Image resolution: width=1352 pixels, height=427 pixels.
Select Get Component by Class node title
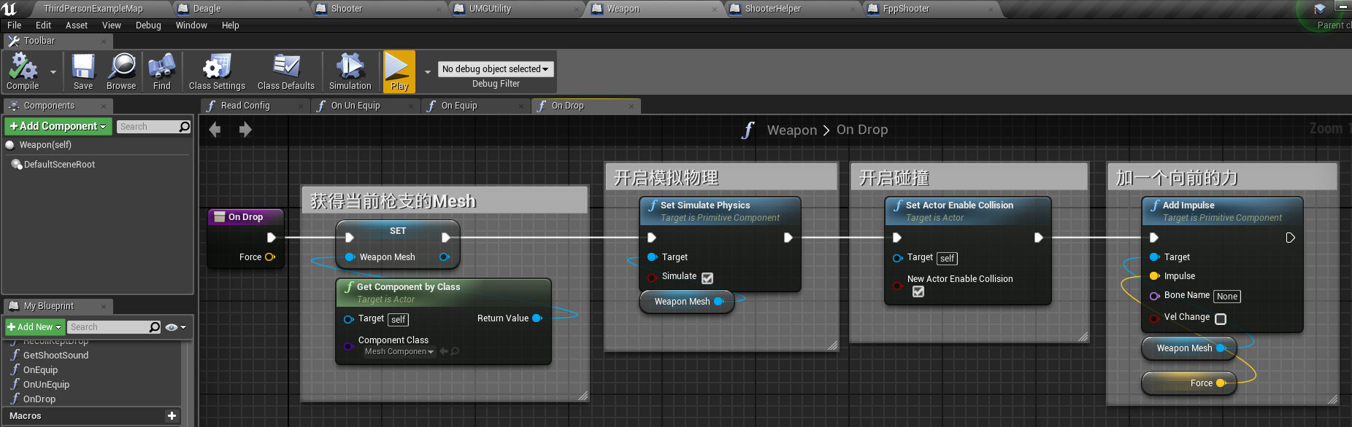pos(408,287)
